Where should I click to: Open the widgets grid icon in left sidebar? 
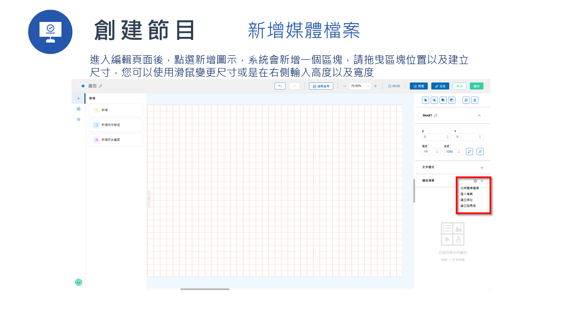click(x=78, y=109)
